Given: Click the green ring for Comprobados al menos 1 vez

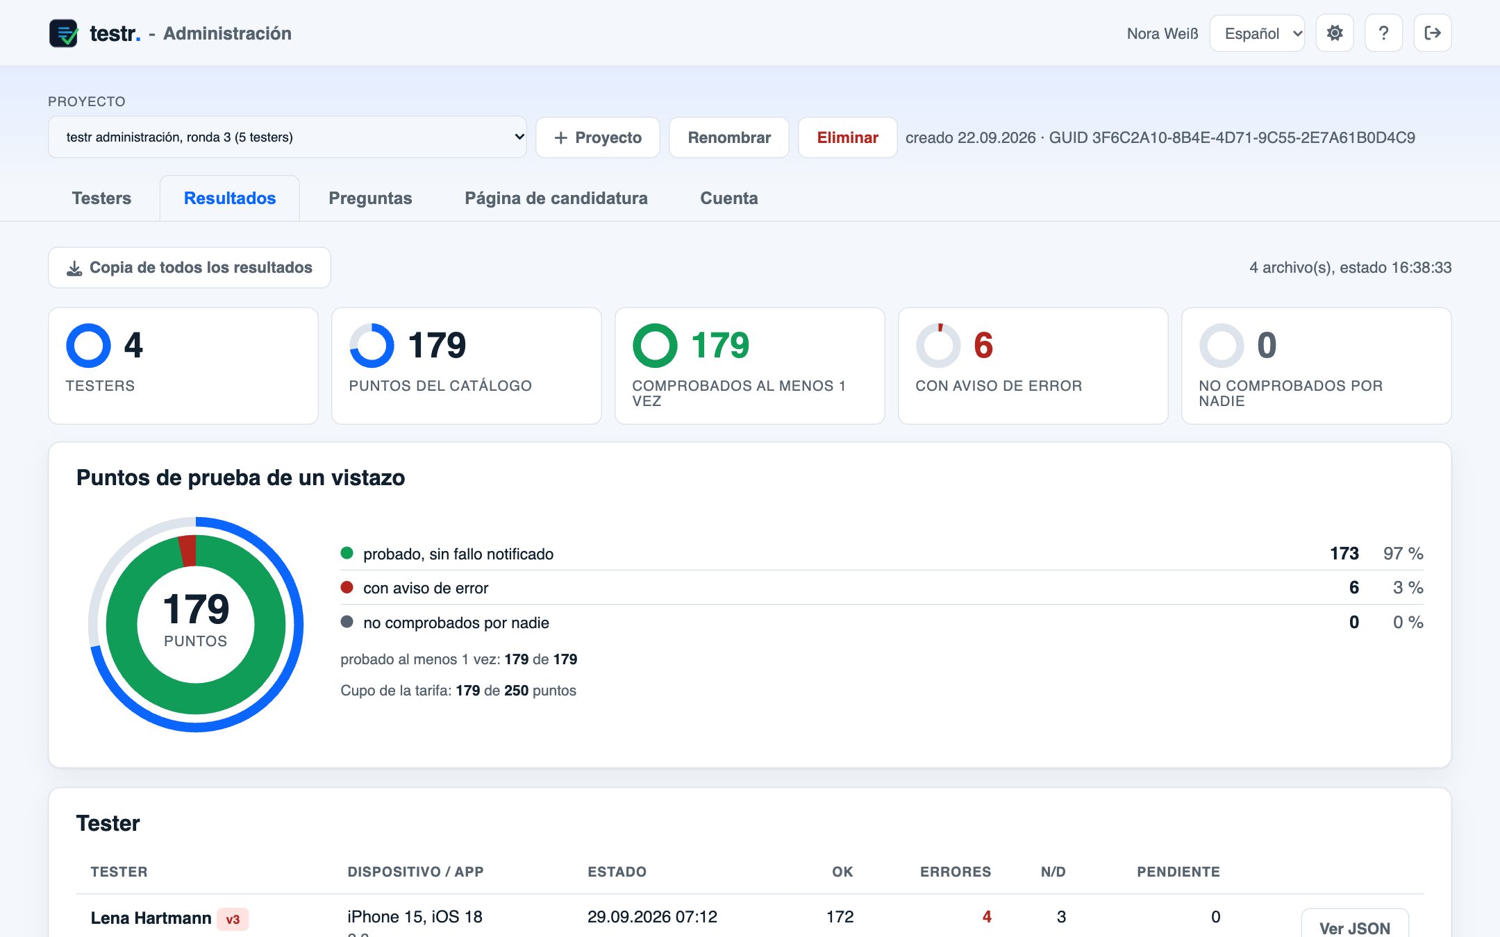Looking at the screenshot, I should (x=655, y=346).
